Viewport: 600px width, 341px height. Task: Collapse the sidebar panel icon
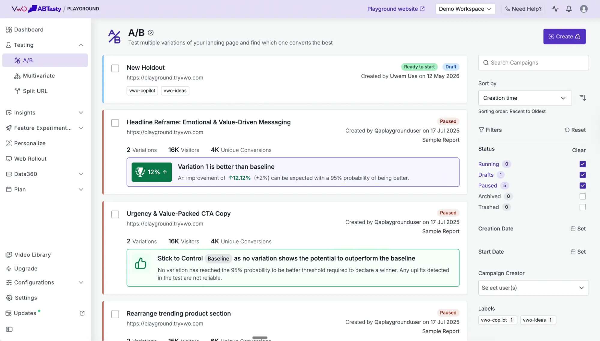[9, 329]
